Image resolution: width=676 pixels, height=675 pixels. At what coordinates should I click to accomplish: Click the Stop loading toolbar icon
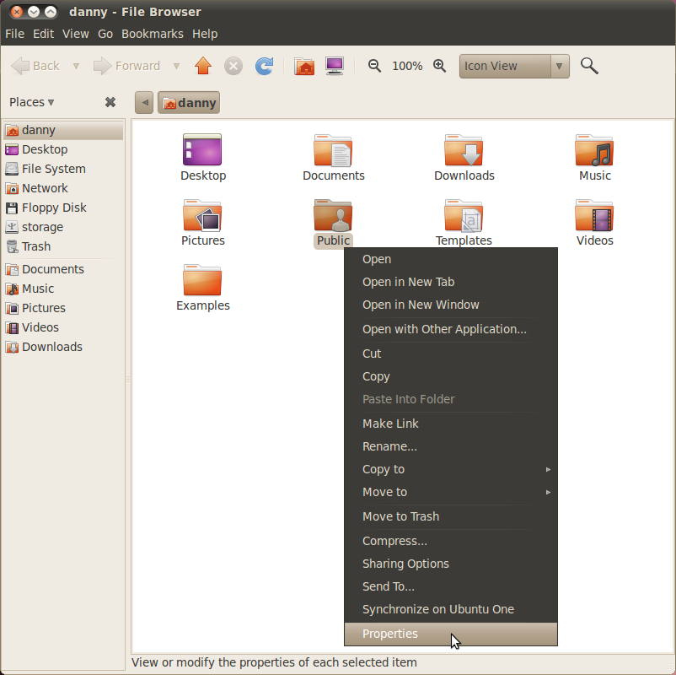233,66
